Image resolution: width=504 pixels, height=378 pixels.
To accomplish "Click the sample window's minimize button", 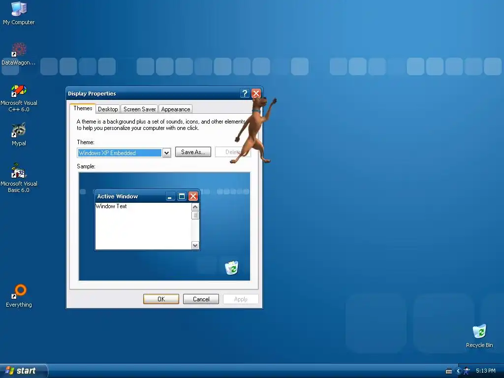I will (170, 196).
